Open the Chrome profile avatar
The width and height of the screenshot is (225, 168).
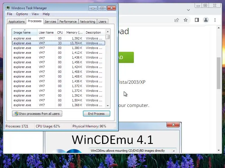(x=206, y=20)
